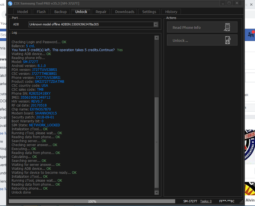Click the Unlock done log line
Screen dimensions: 255x206
point(21,192)
